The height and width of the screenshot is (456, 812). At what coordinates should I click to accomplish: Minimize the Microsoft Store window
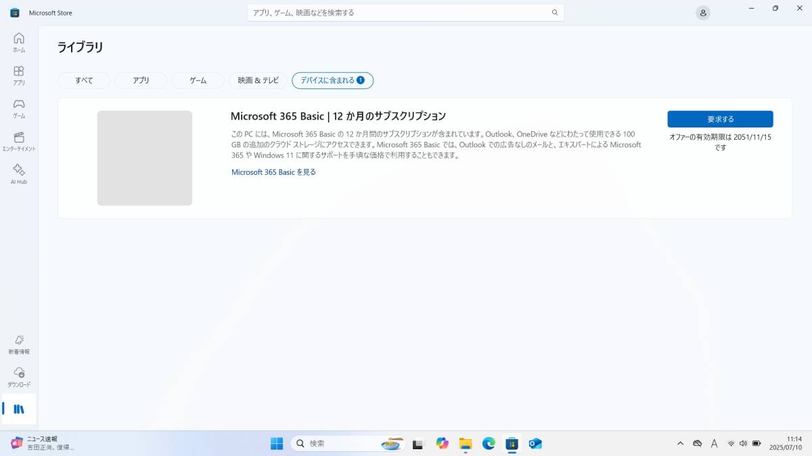click(x=752, y=8)
